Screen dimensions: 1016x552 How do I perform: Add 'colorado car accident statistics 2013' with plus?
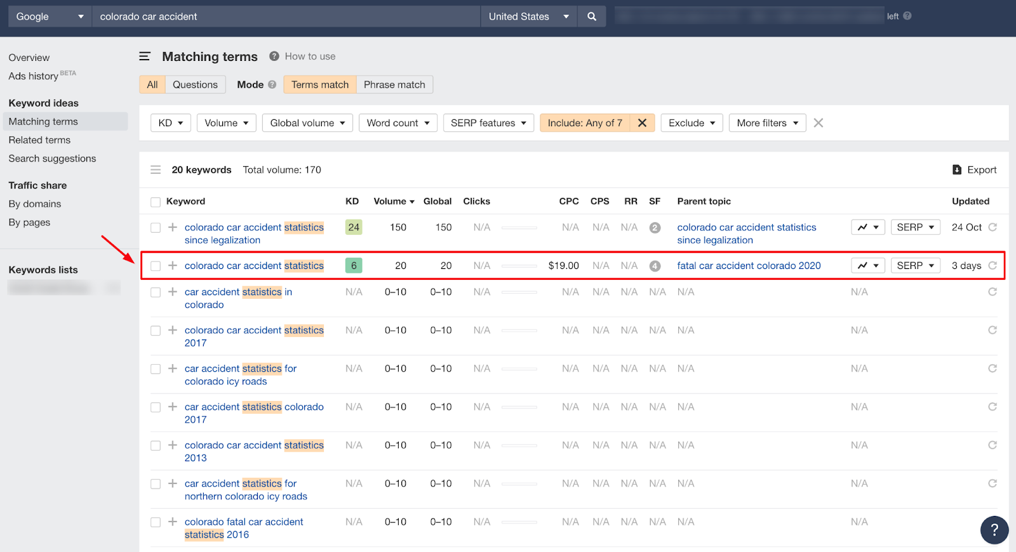point(173,445)
